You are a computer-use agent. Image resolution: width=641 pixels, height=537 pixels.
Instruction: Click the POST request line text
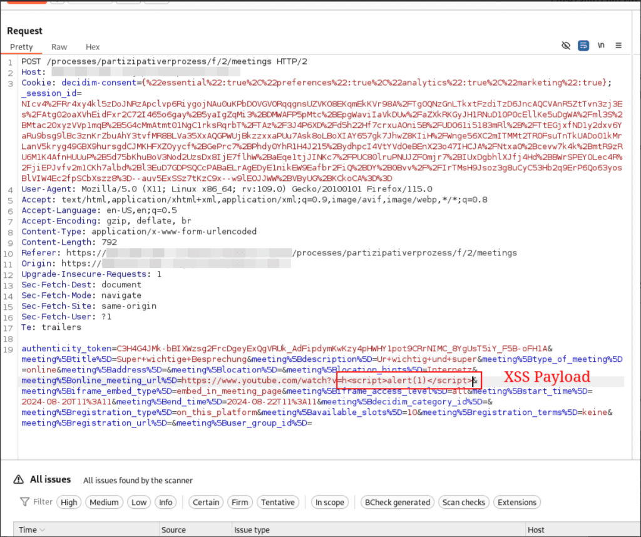[x=165, y=61]
